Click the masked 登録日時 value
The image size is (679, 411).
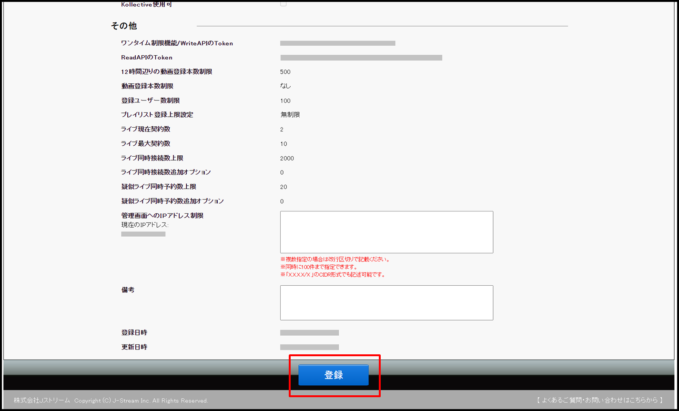coord(309,333)
